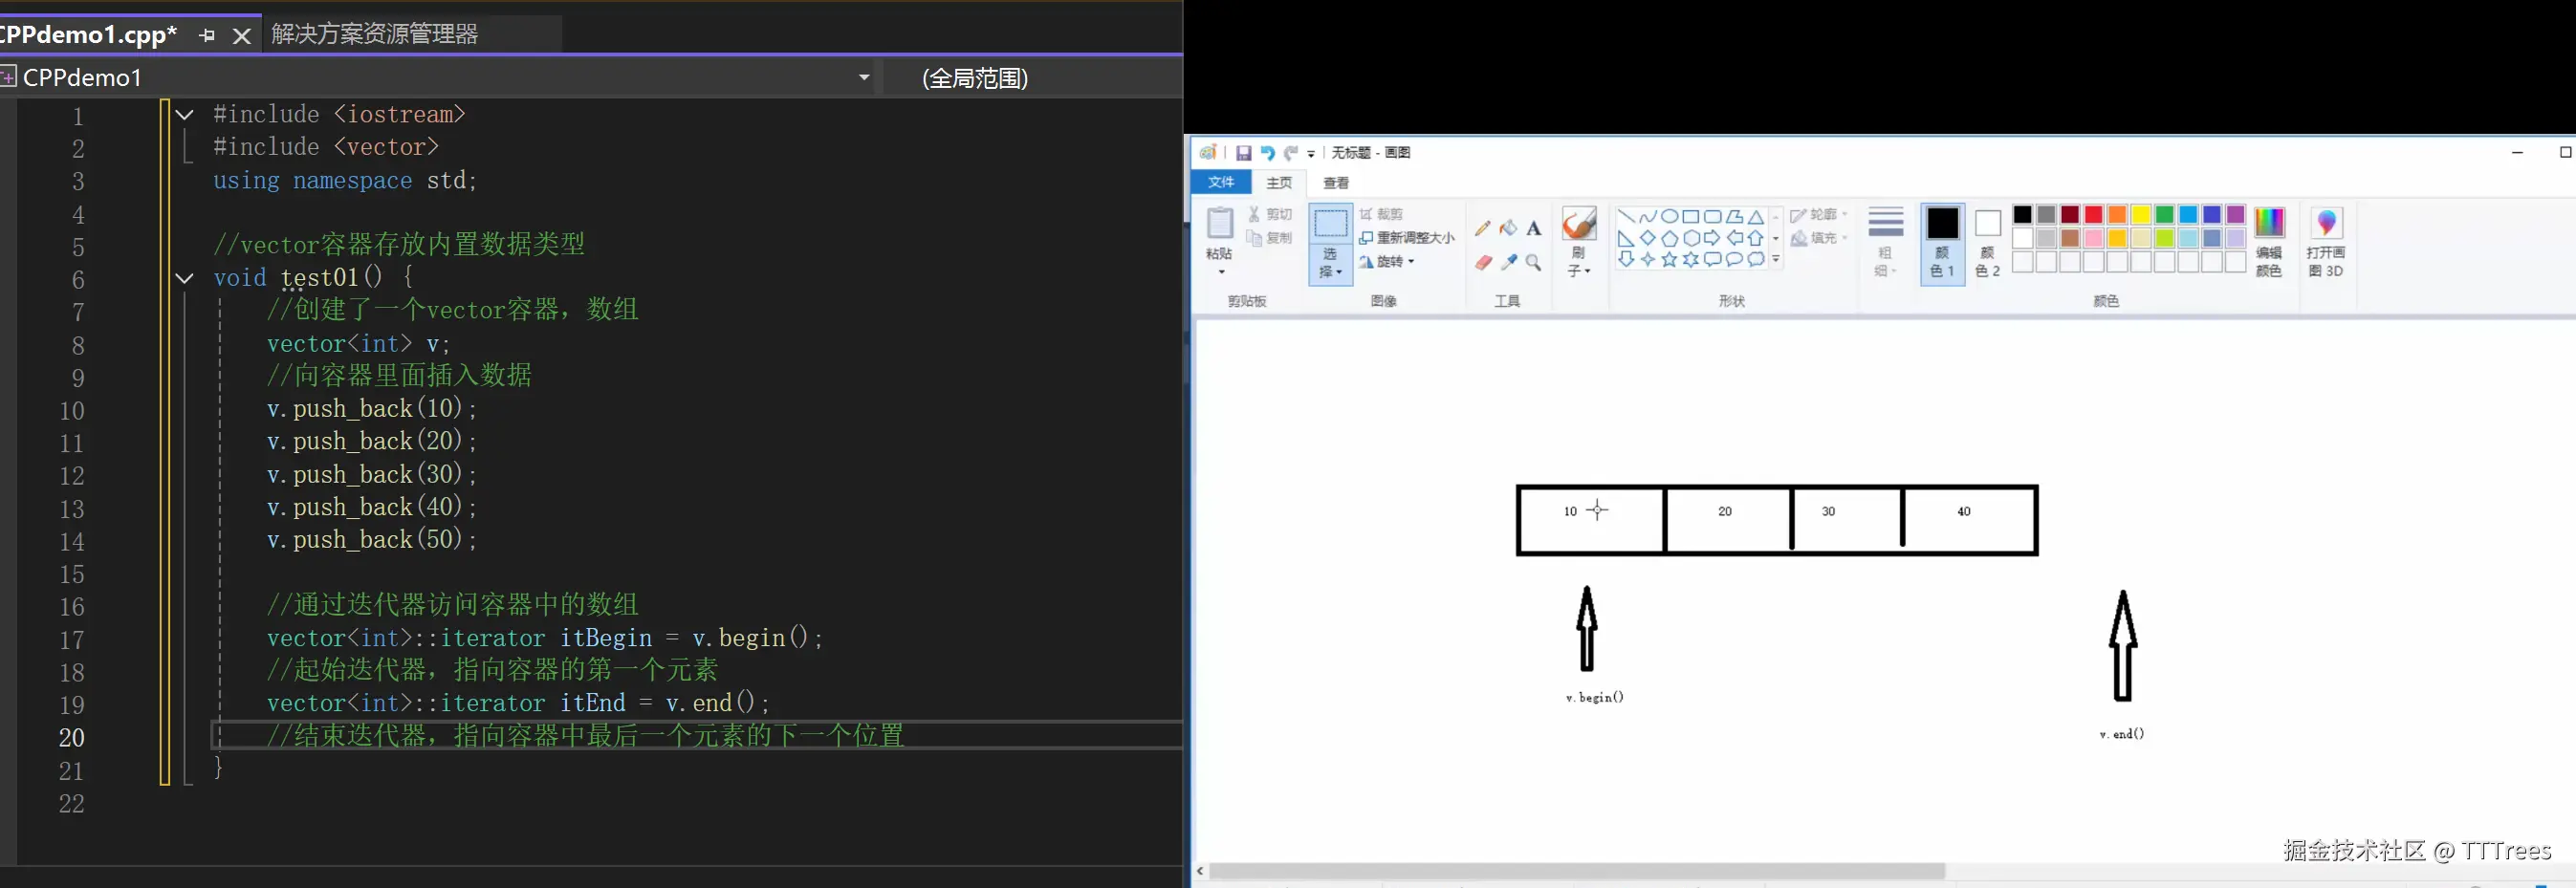Pick the yellow color swatch
This screenshot has width=2576, height=888.
pos(2140,215)
